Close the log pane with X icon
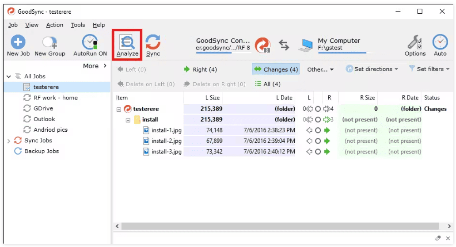 448,238
